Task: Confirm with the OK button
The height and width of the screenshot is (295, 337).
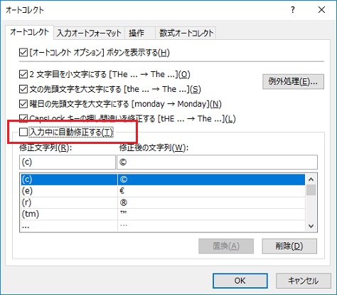Action: pos(240,281)
